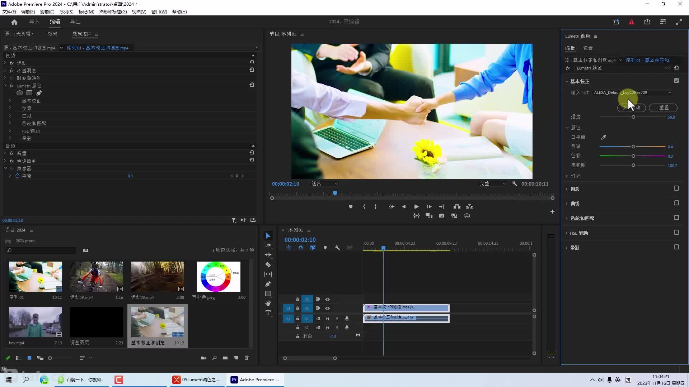Open the 导入 workspace
This screenshot has height=387, width=689.
pos(34,22)
